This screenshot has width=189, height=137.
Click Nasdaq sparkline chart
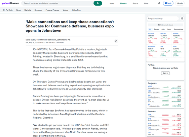[x=178, y=38]
